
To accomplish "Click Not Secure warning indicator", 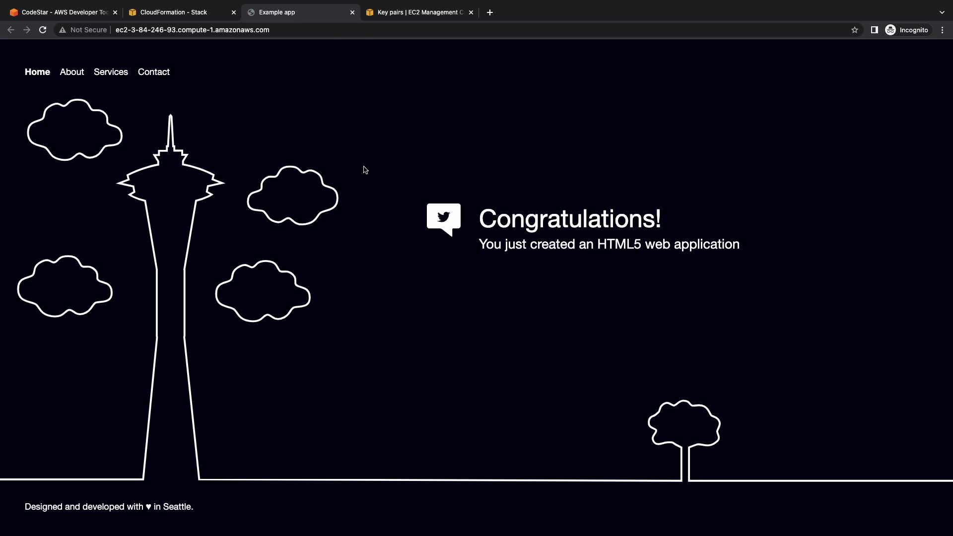I will pyautogui.click(x=83, y=30).
